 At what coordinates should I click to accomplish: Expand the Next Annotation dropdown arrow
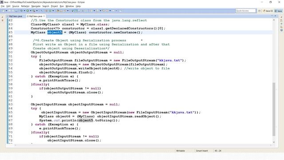(94, 11)
